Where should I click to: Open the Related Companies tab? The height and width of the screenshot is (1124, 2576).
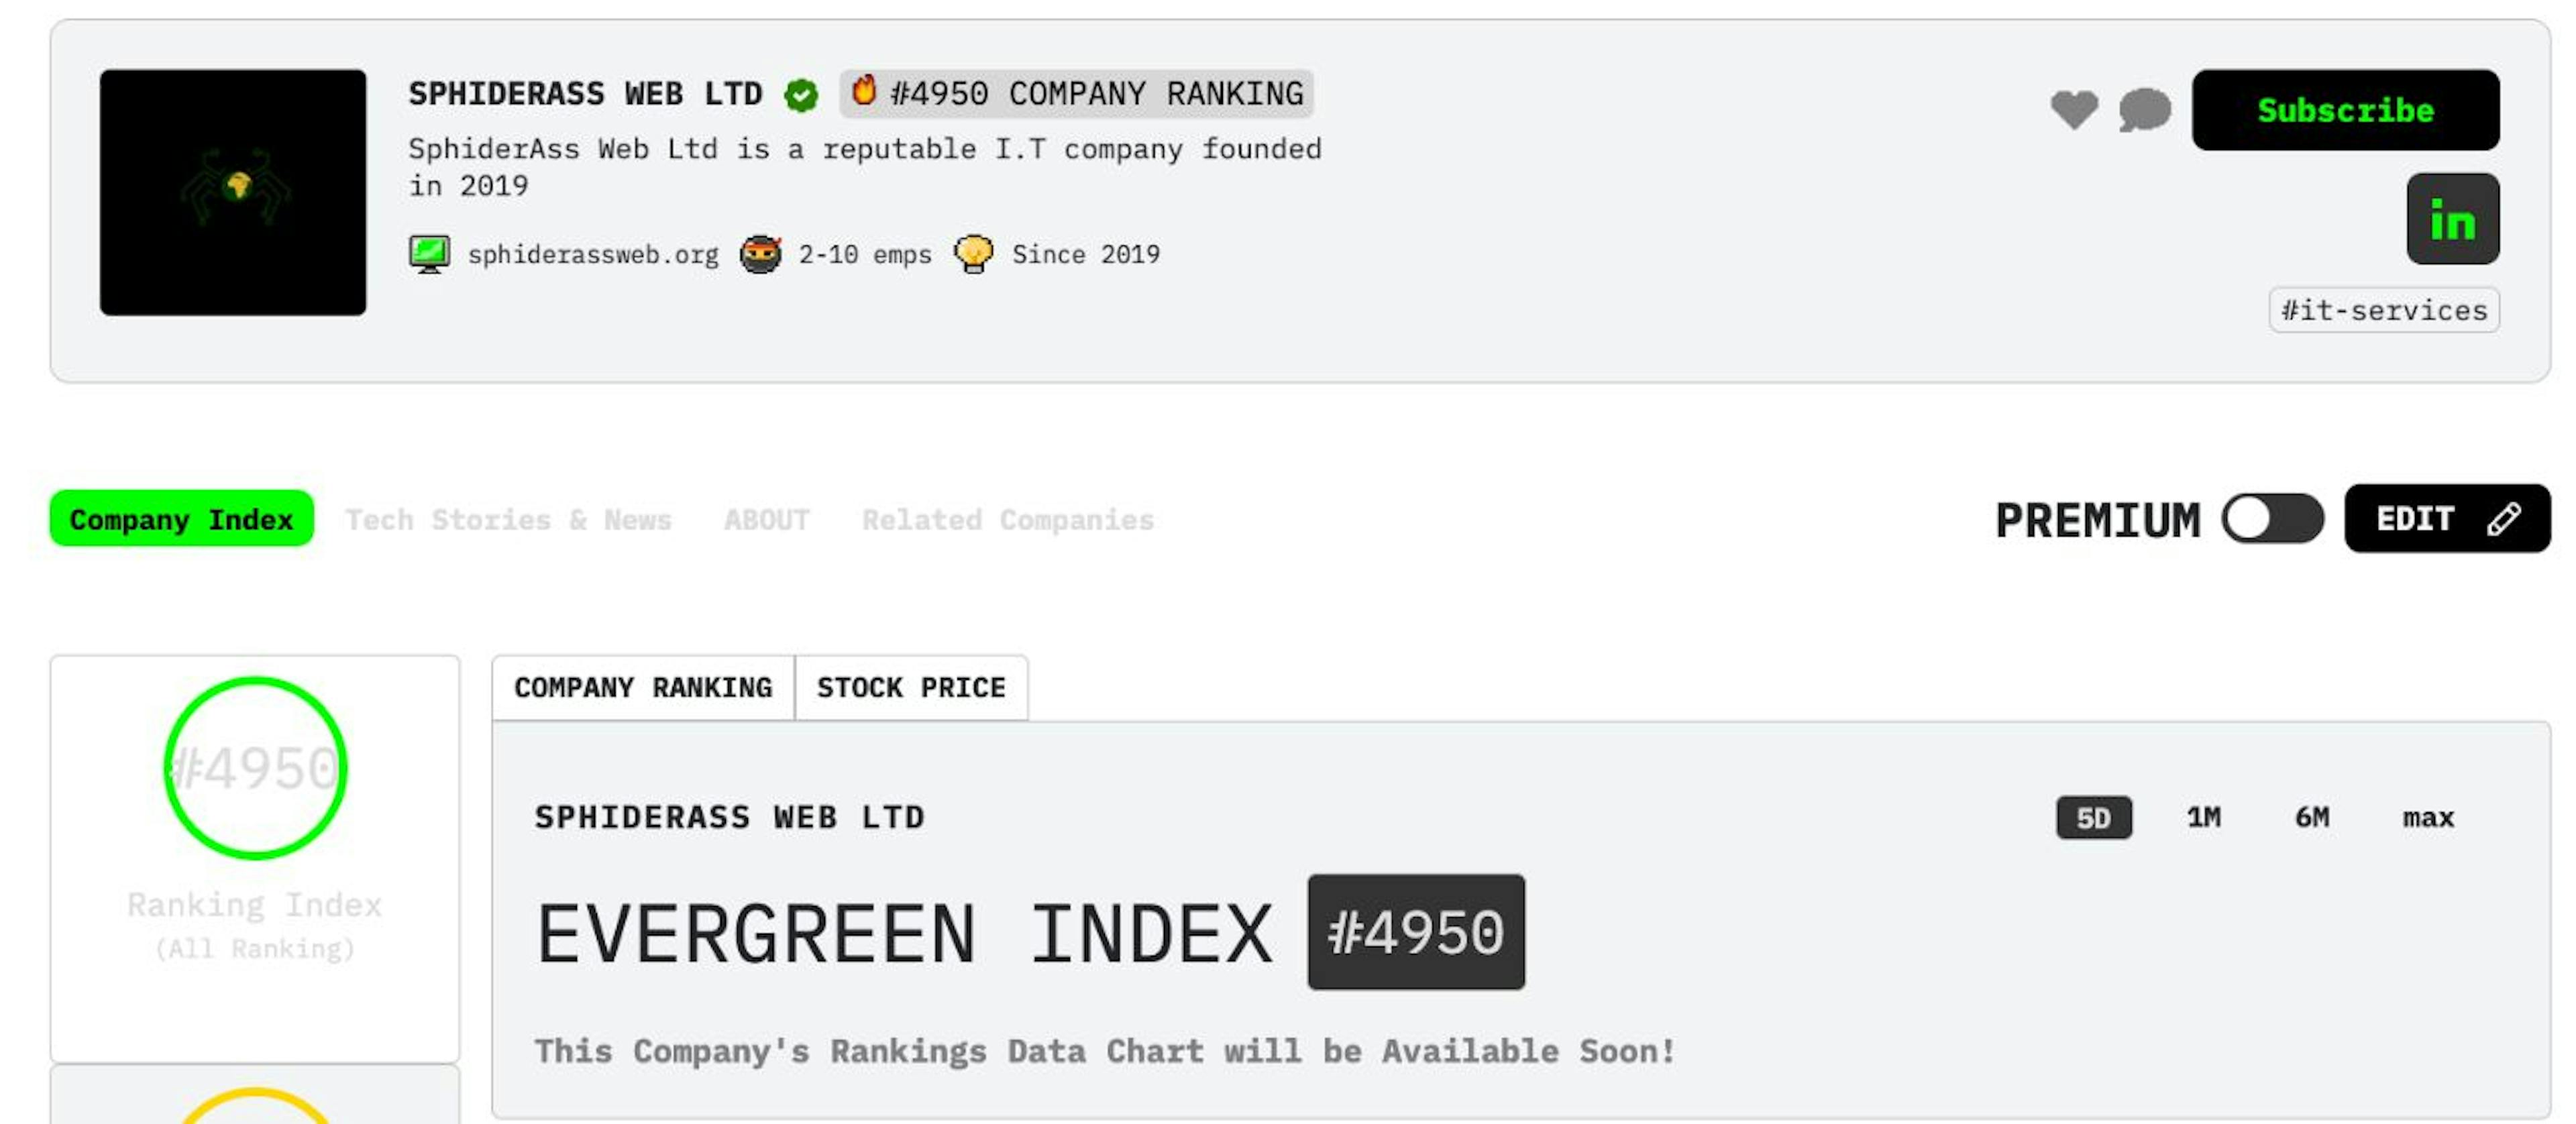click(x=1007, y=520)
